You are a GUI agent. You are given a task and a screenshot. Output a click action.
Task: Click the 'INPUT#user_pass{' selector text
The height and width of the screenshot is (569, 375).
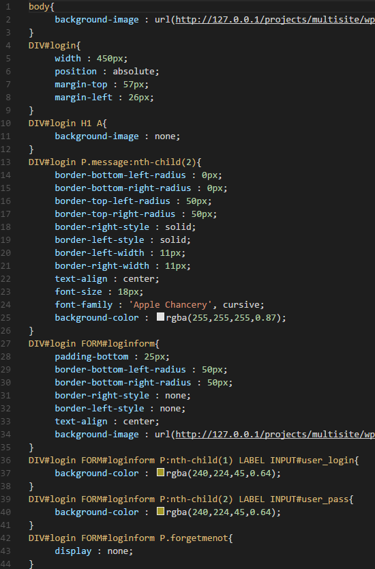point(312,499)
